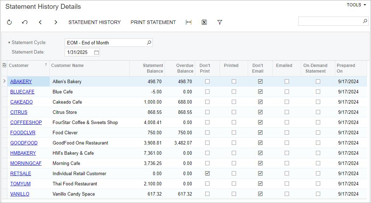Click the search box at top right
Viewport: 371px width, 203px height.
330,21
